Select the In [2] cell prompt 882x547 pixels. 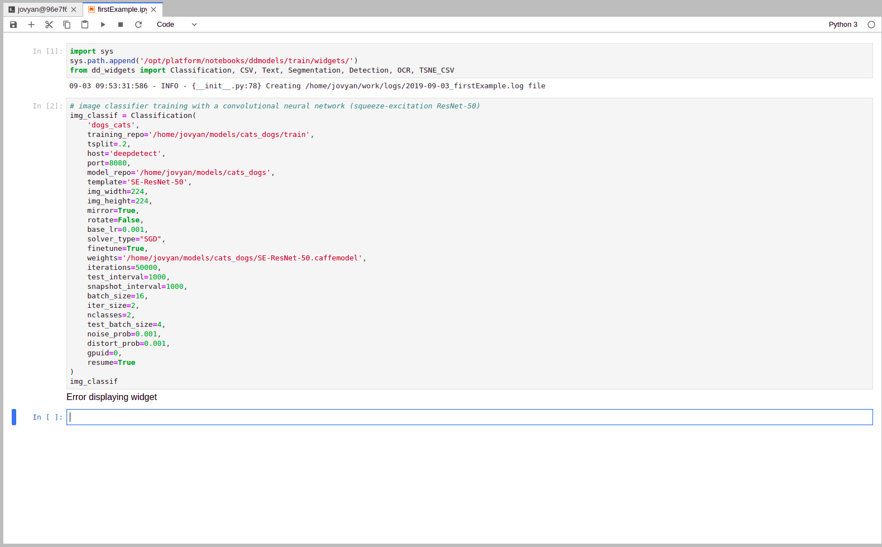point(47,106)
